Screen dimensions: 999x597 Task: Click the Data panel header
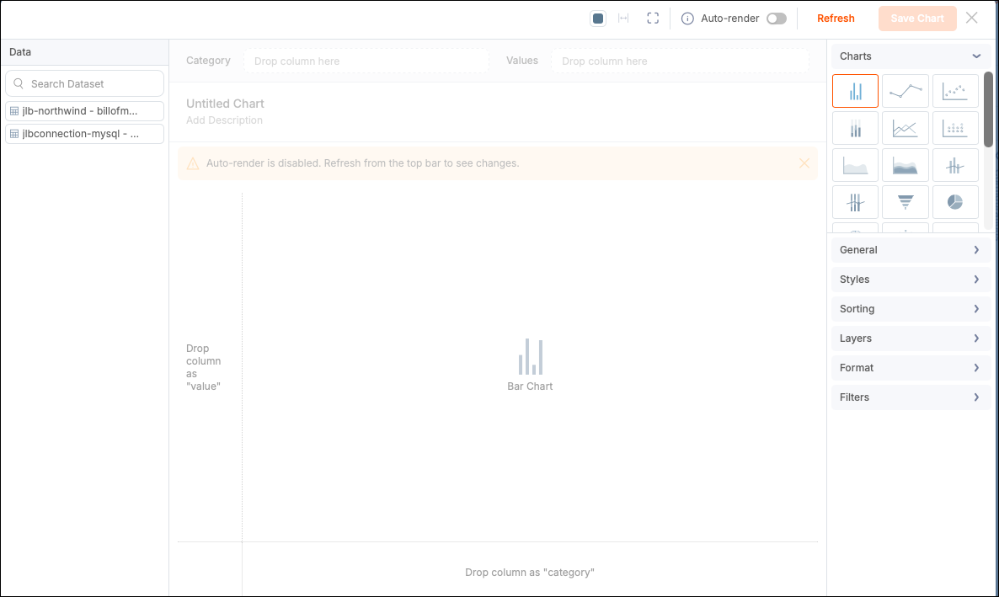pyautogui.click(x=85, y=52)
